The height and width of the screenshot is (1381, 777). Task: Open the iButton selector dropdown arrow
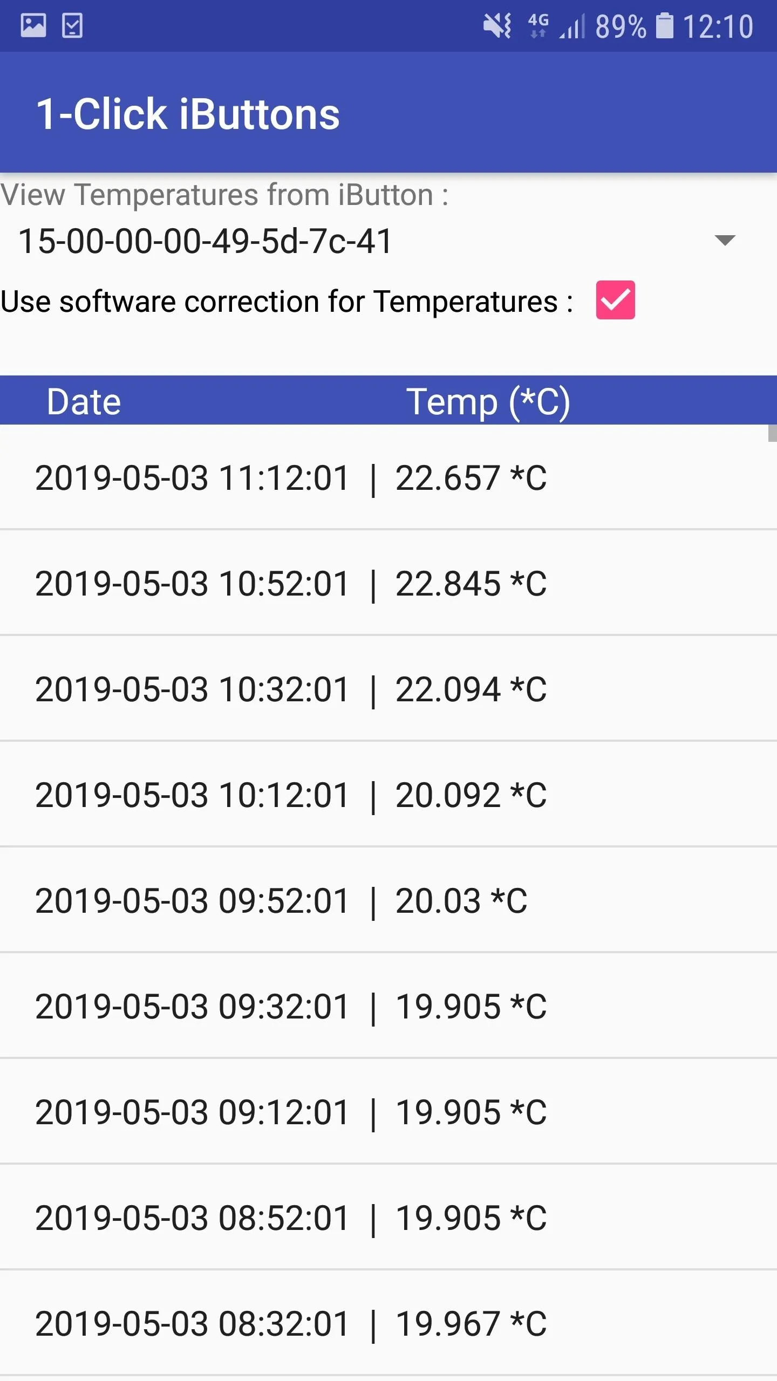click(725, 240)
